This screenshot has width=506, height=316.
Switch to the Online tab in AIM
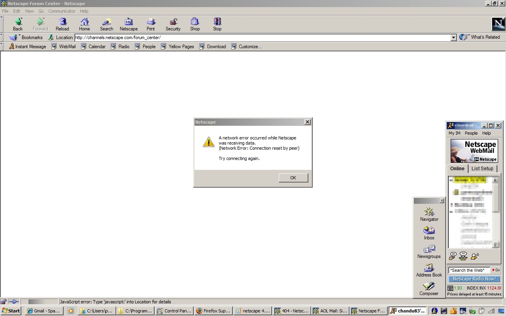(x=457, y=168)
